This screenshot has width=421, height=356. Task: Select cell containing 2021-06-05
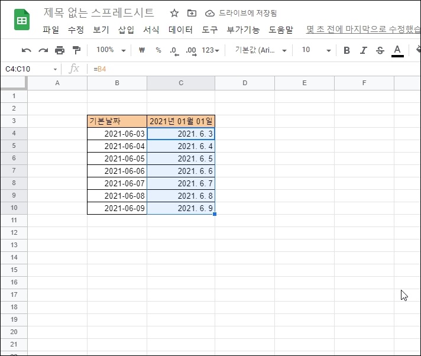117,158
